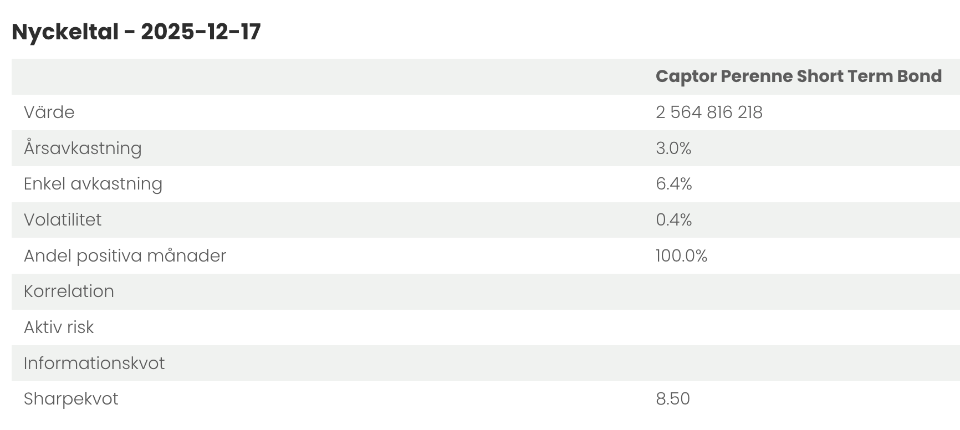Click the Volatilitet row label
Screen dimensions: 960x430
point(63,220)
